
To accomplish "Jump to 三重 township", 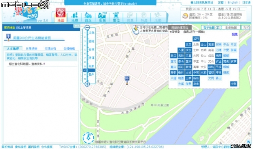I will 188,56.
